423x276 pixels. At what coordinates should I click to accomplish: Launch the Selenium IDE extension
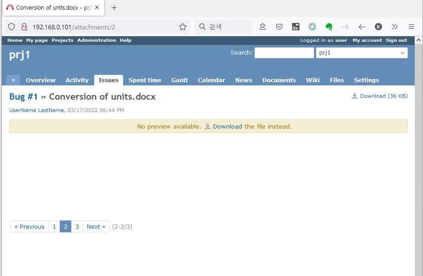point(295,27)
